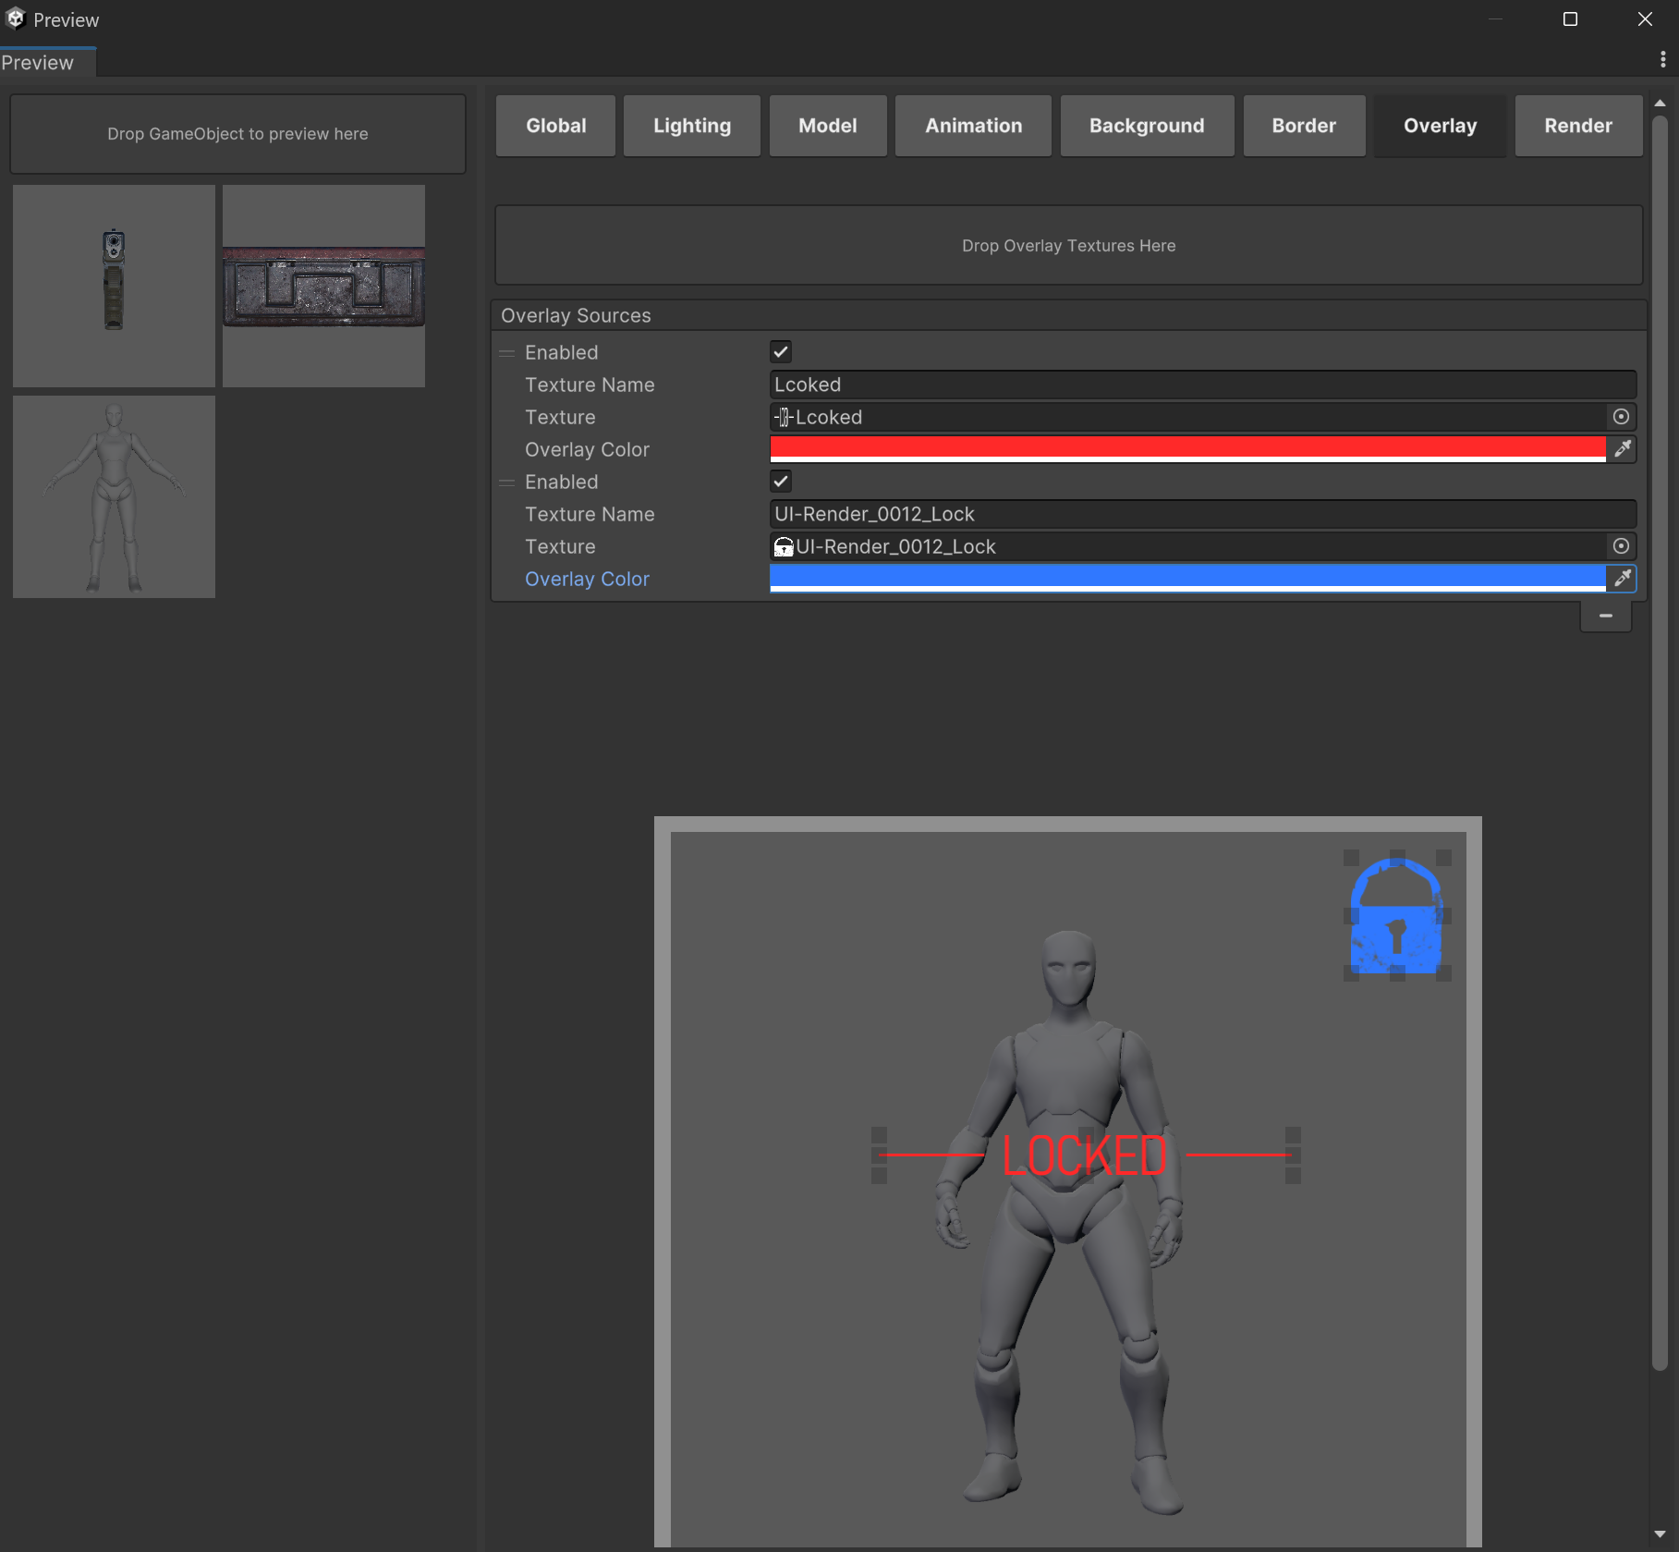Open the red Overlay Color swatch

(x=1186, y=448)
